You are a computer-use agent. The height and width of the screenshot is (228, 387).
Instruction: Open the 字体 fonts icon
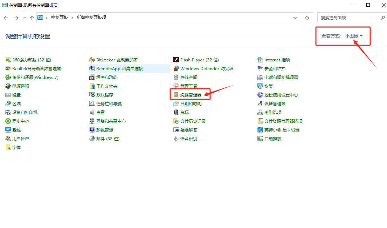pyautogui.click(x=8, y=148)
